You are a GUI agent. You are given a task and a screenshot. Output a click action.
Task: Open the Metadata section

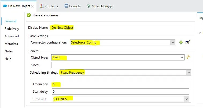tap(11, 44)
